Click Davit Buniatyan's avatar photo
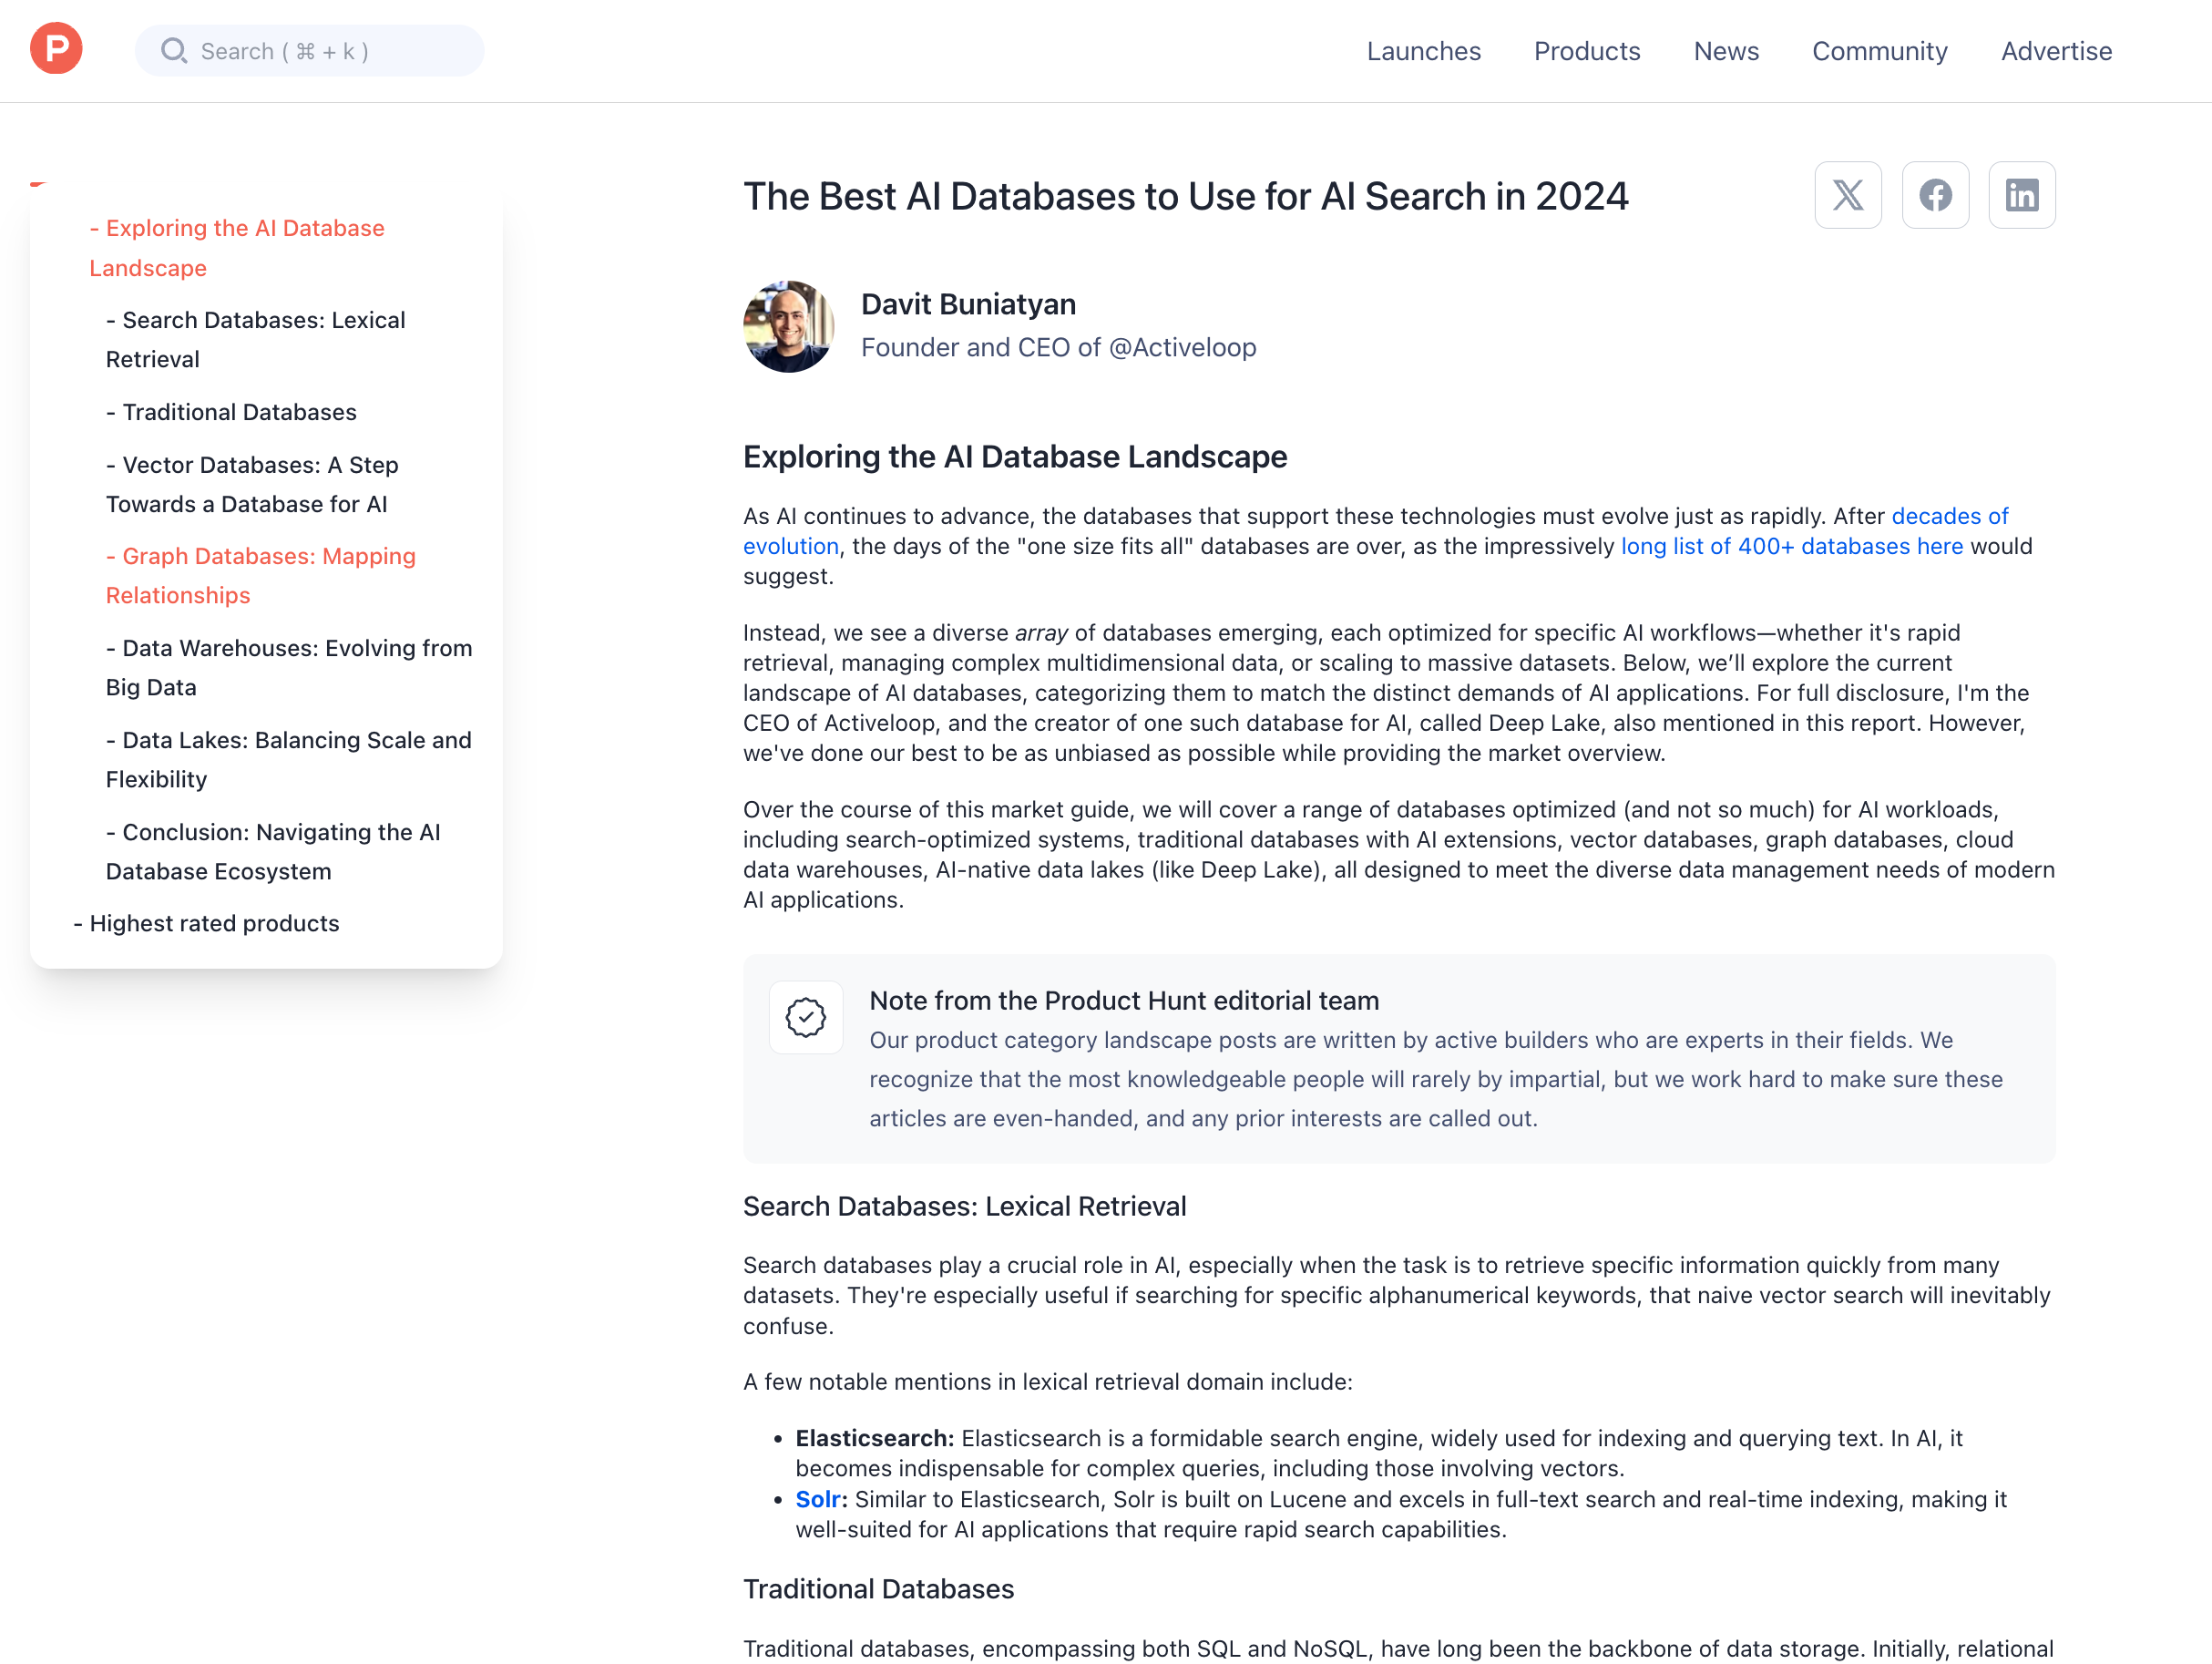 tap(789, 326)
